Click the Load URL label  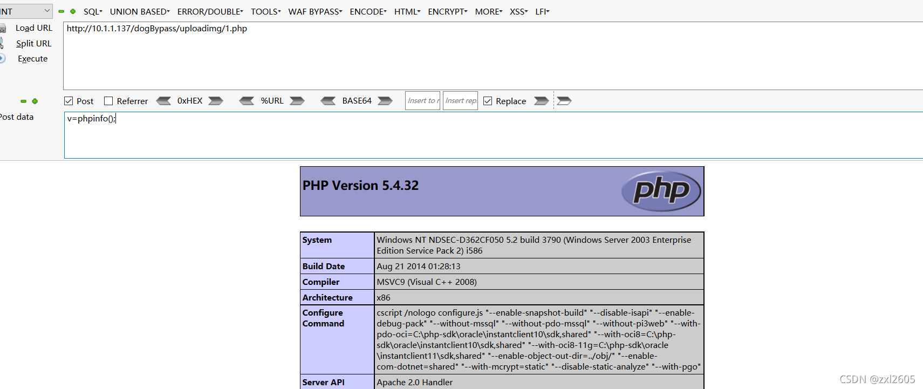click(34, 28)
